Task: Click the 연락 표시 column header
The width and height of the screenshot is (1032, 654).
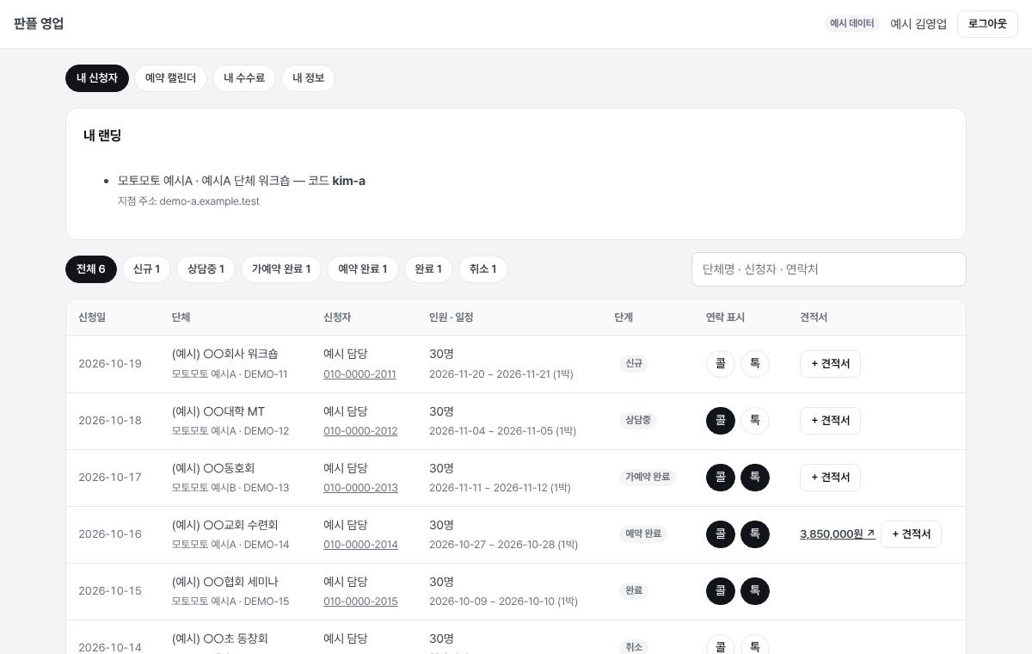Action: pyautogui.click(x=725, y=318)
